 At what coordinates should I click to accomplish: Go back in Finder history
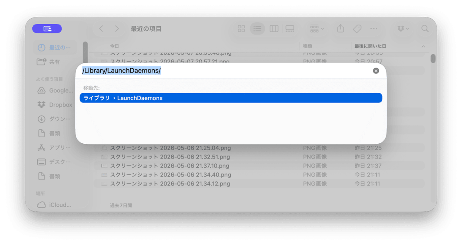click(x=101, y=28)
